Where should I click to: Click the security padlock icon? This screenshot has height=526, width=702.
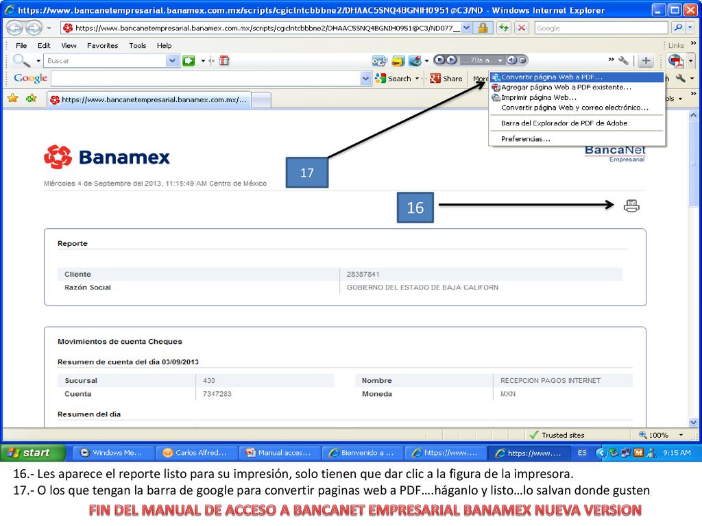point(483,28)
